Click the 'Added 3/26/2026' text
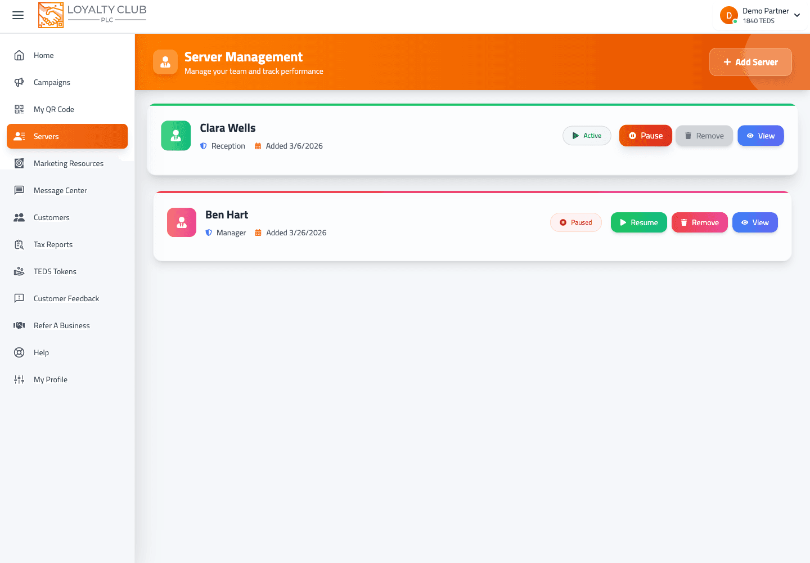Screen dimensions: 810x563 (x=296, y=233)
